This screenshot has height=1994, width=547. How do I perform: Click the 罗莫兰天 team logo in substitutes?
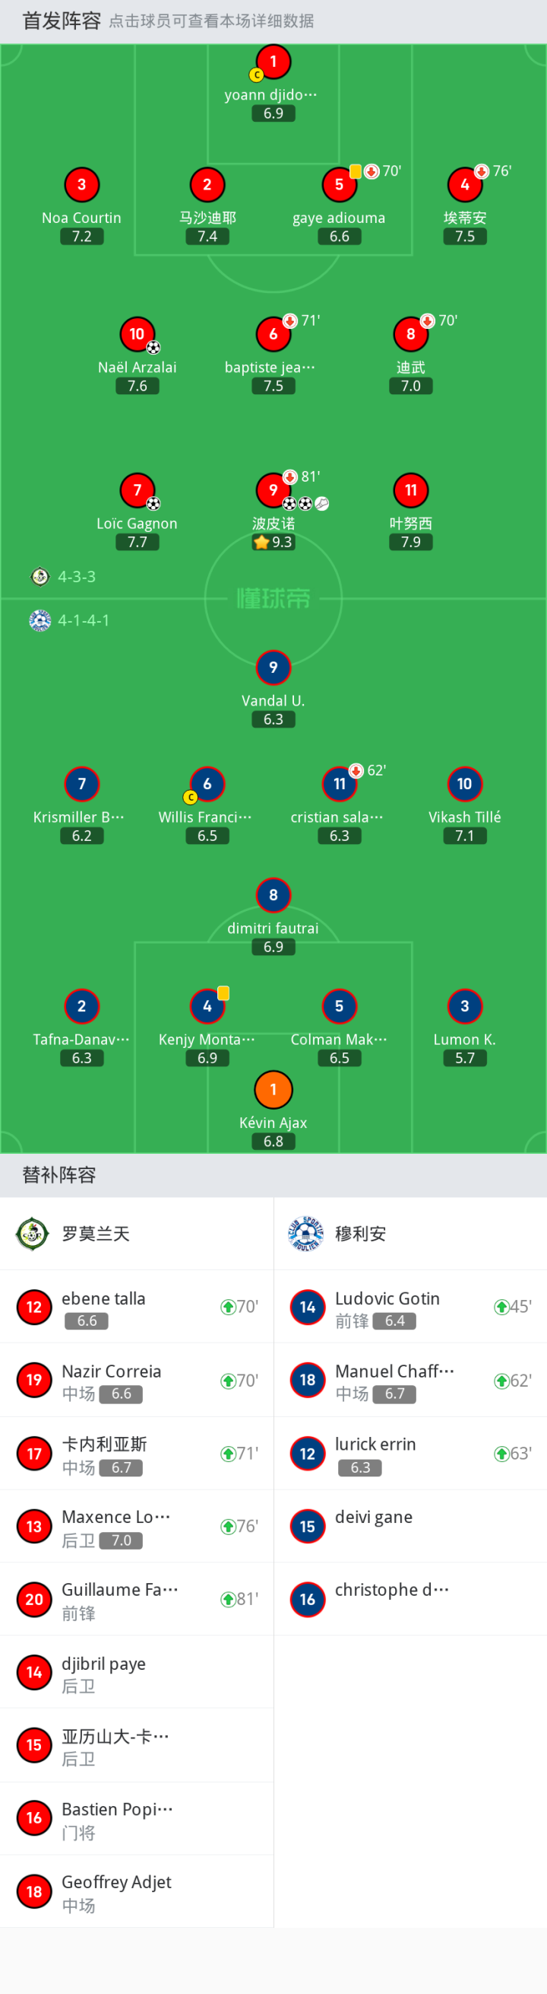[33, 1233]
